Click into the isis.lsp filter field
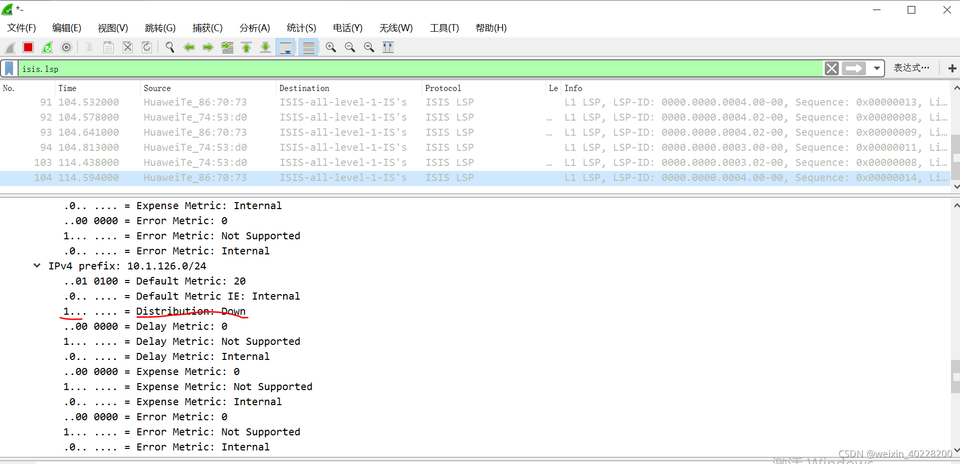This screenshot has width=960, height=464. pos(420,69)
